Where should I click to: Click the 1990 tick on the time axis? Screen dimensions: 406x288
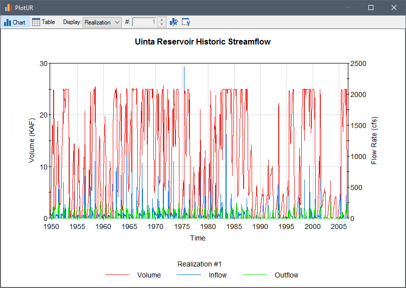click(260, 226)
